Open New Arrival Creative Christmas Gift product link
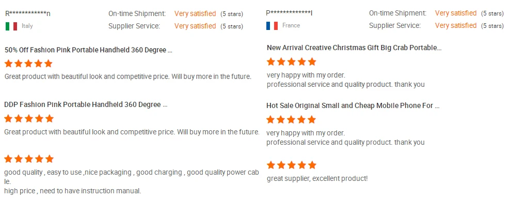The height and width of the screenshot is (215, 511). point(354,48)
